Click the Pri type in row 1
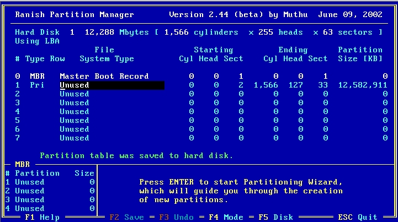Image resolution: width=398 pixels, height=222 pixels. coord(37,85)
